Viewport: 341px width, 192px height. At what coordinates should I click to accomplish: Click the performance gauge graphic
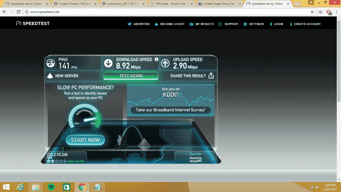[85, 116]
